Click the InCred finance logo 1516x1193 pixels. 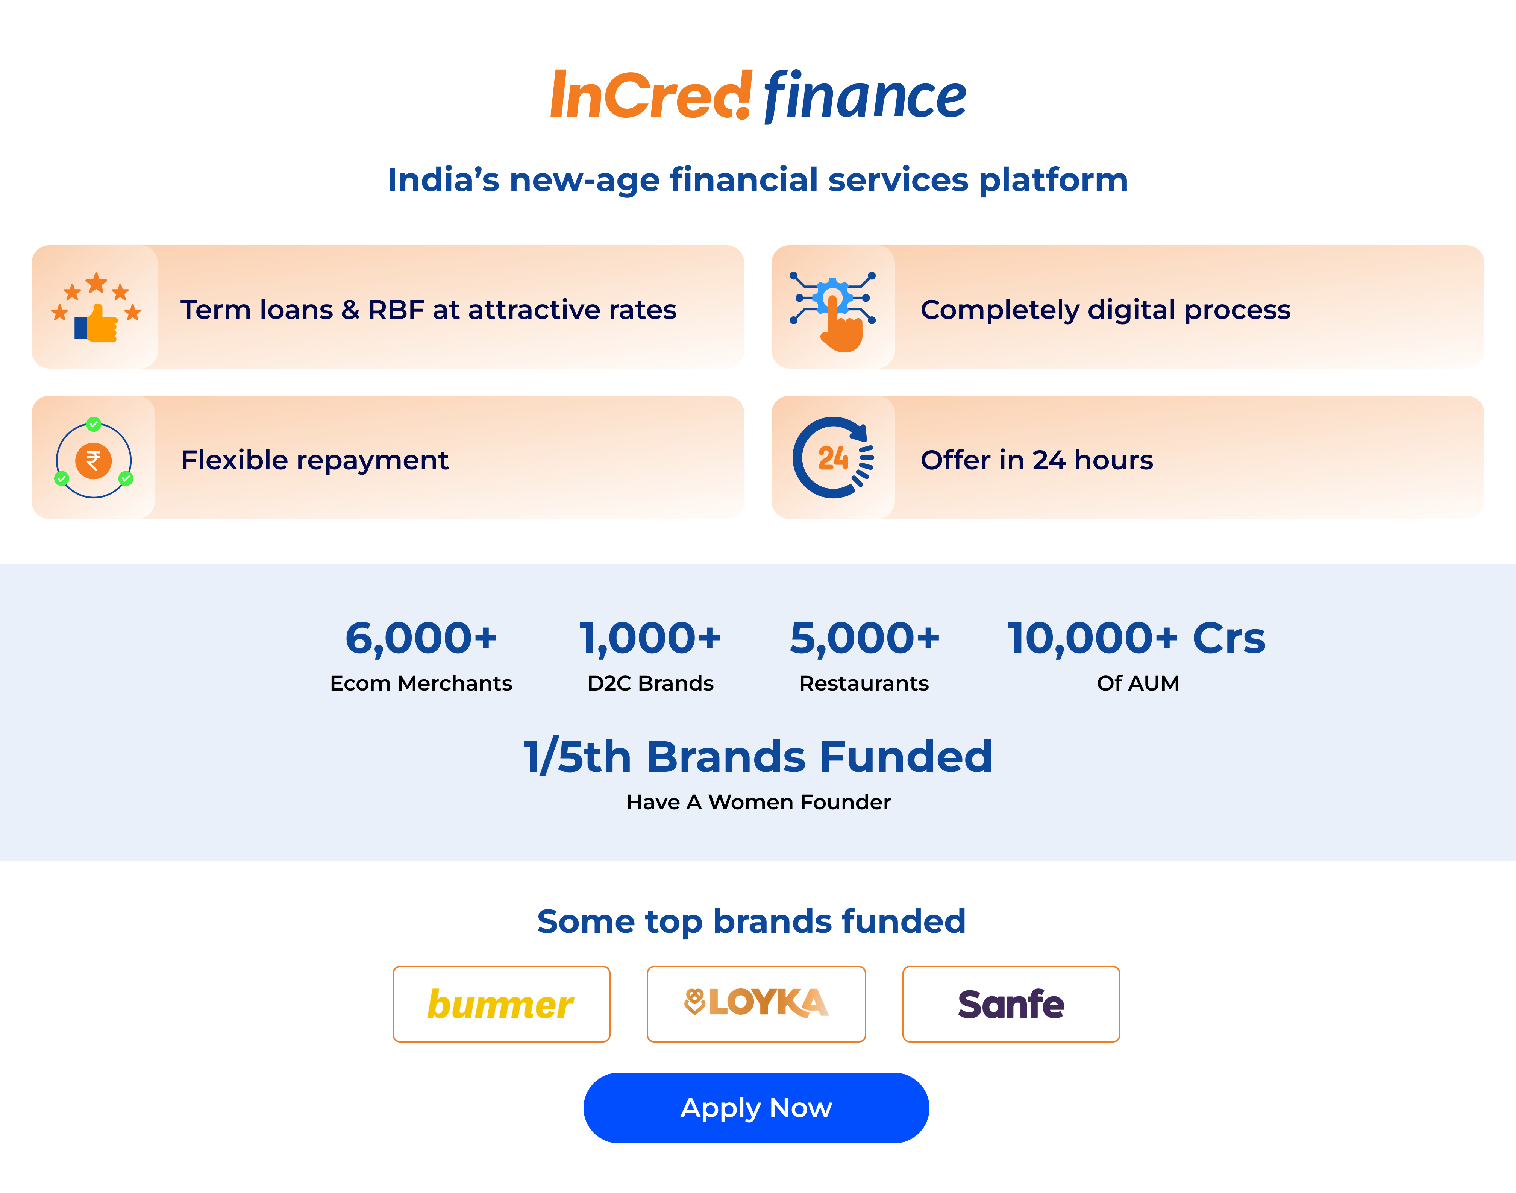pyautogui.click(x=758, y=96)
